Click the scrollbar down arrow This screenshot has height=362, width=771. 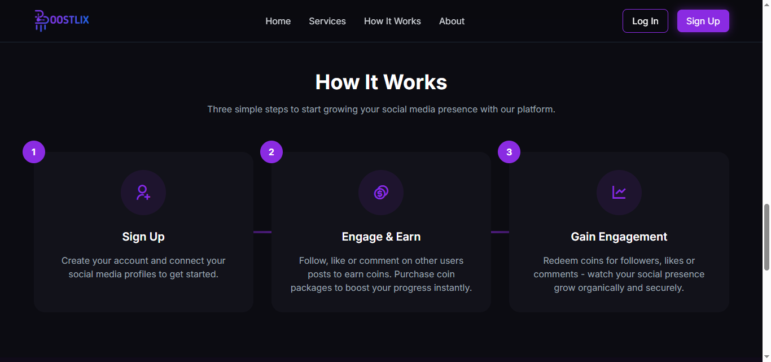[x=766, y=357]
